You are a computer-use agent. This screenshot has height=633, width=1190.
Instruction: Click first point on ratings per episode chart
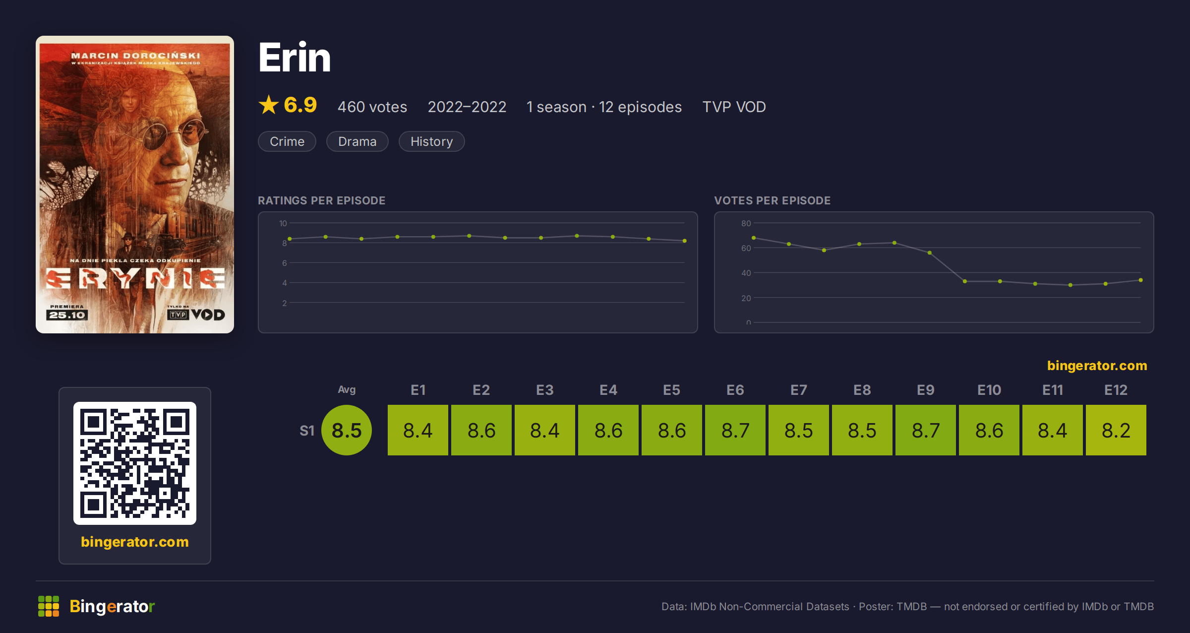tap(290, 239)
